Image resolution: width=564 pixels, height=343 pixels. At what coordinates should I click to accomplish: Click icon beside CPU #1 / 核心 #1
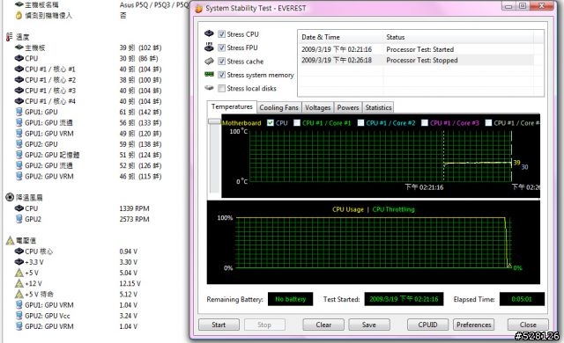click(19, 69)
